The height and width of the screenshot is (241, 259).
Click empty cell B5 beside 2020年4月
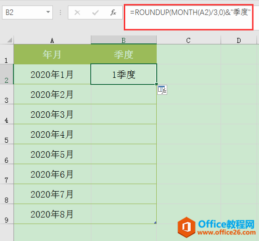124,134
